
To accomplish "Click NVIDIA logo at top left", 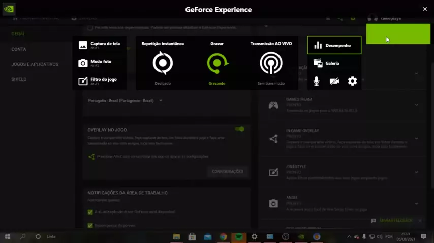I will click(x=9, y=9).
